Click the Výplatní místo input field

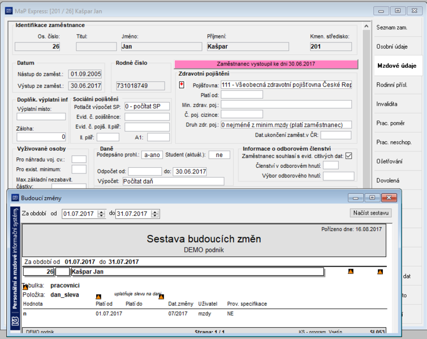41,116
